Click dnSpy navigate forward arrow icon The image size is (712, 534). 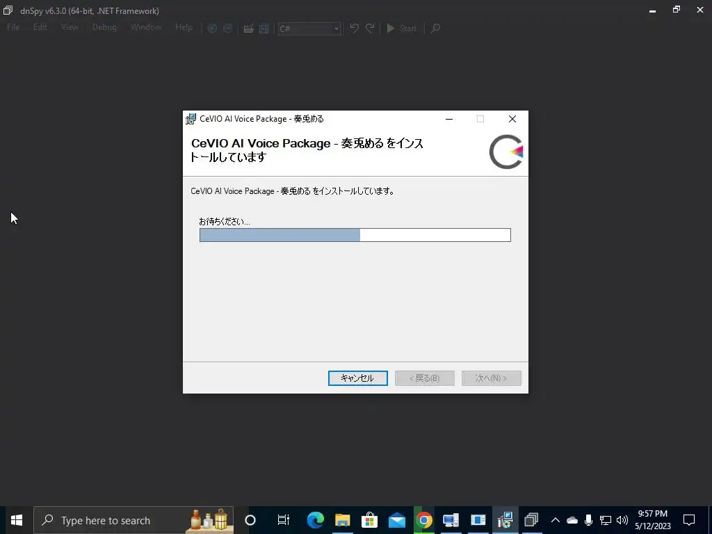[227, 28]
